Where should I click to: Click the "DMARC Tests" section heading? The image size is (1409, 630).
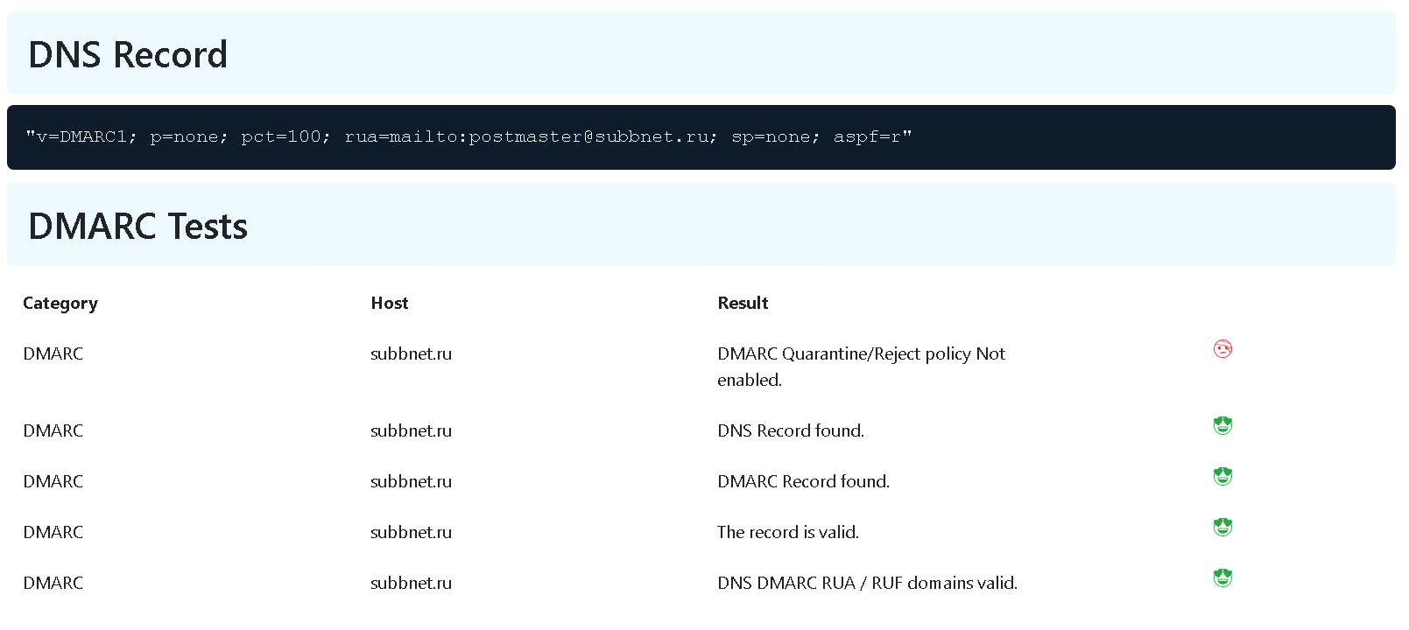coord(137,226)
